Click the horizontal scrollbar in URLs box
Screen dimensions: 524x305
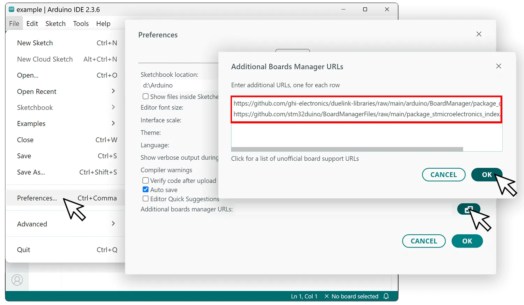click(x=347, y=149)
